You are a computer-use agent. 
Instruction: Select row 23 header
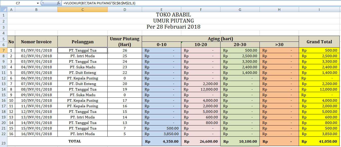point(3,141)
